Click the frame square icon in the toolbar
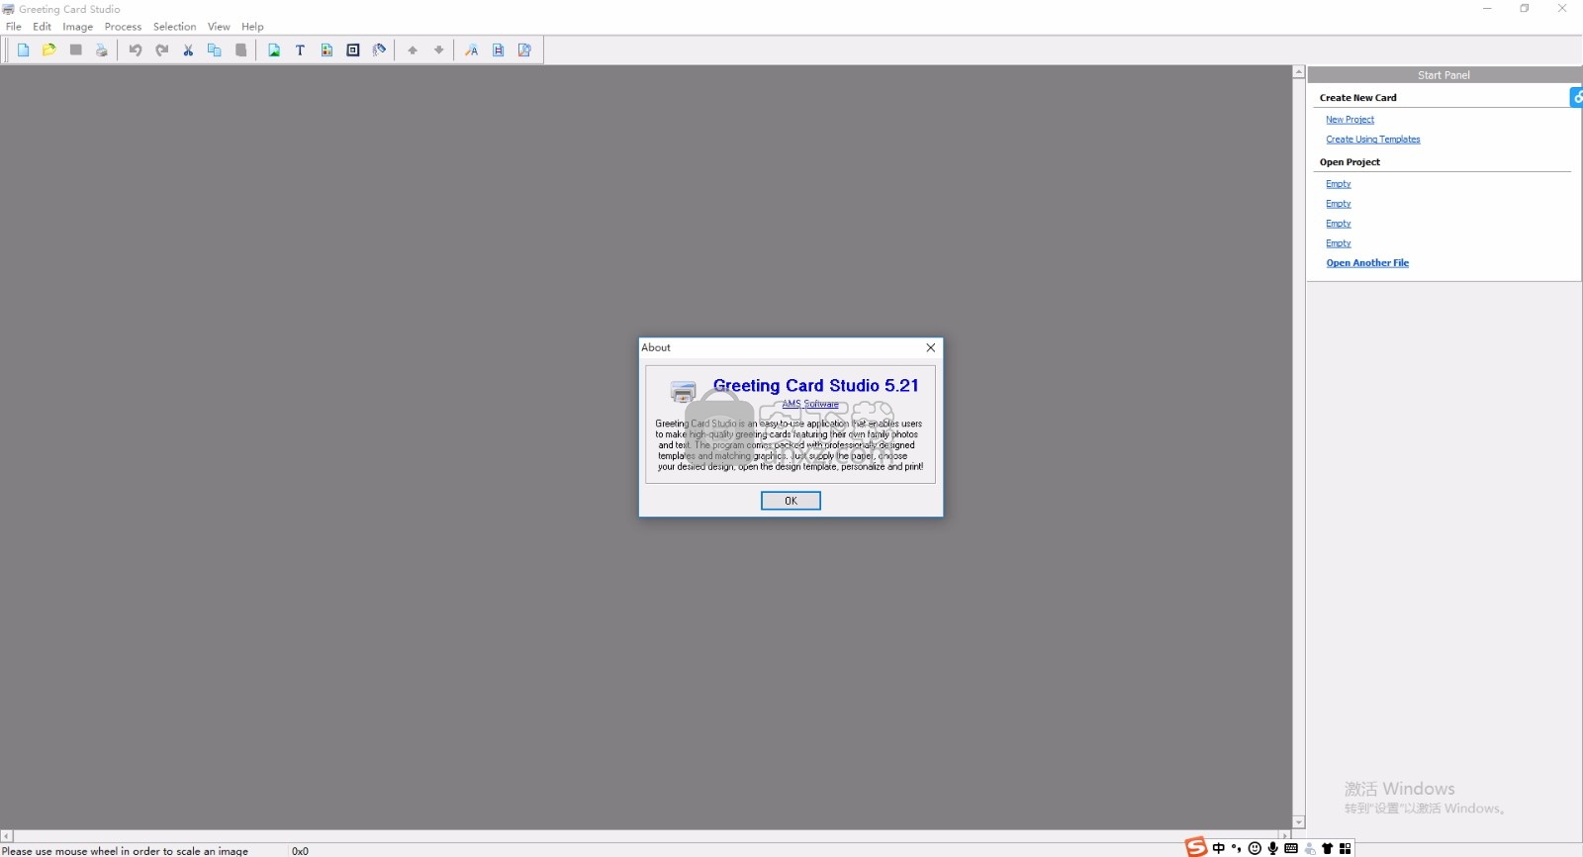Screen dimensions: 1583x857 [353, 50]
